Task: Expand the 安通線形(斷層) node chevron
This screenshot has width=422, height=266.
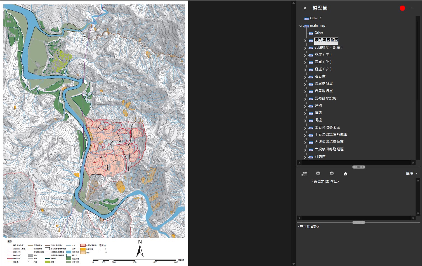Action: click(305, 48)
